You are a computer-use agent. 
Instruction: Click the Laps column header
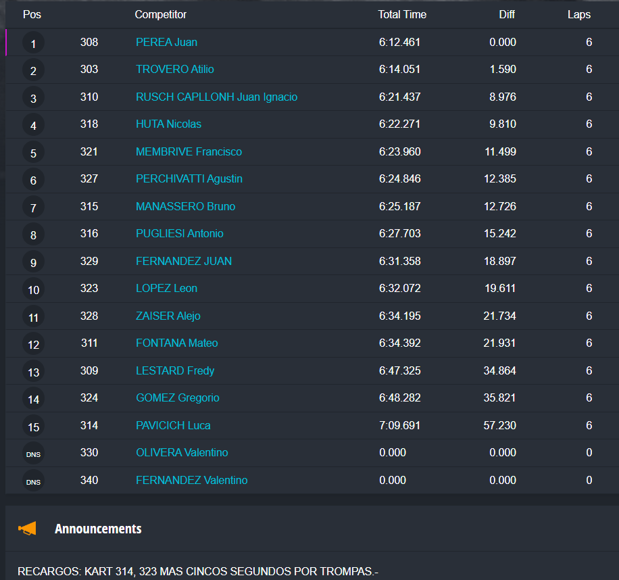[578, 14]
